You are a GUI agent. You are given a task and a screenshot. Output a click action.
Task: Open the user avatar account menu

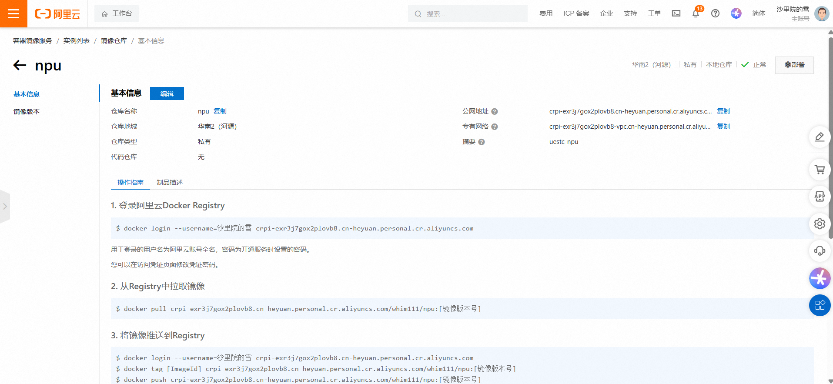(822, 13)
